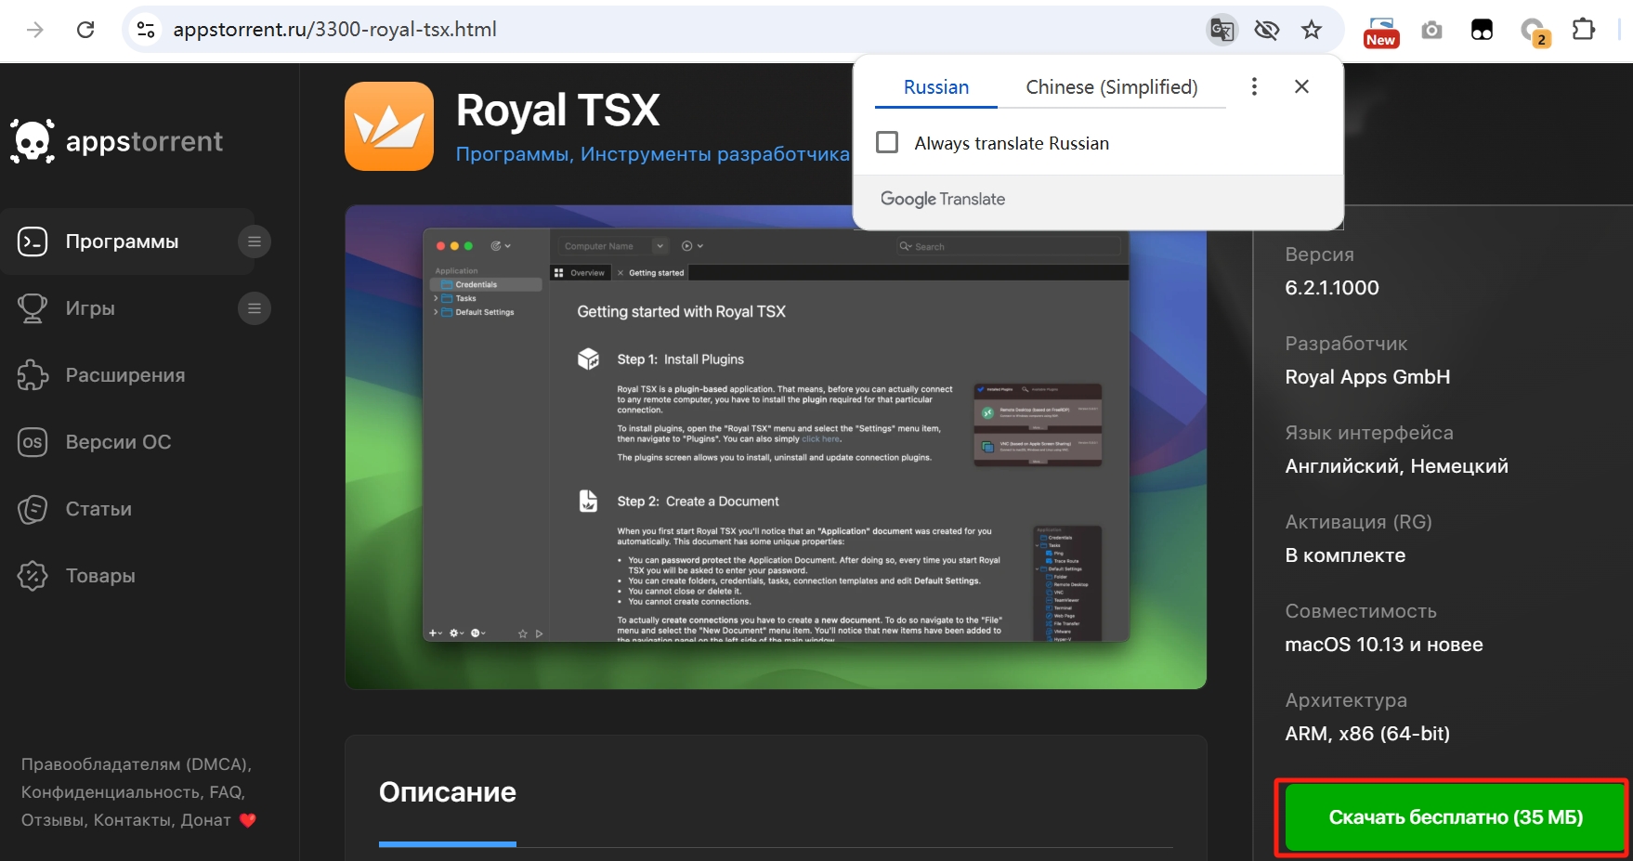The image size is (1633, 861).
Task: Open the site information icon in address bar
Action: (x=146, y=30)
